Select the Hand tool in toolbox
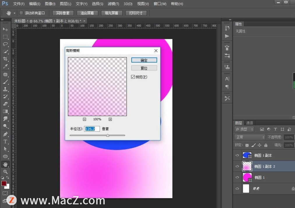Image resolution: width=295 pixels, height=208 pixels. (x=5, y=164)
